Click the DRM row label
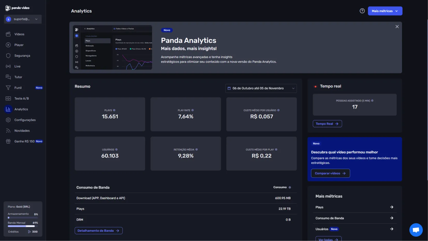The height and width of the screenshot is (241, 428). tap(80, 220)
